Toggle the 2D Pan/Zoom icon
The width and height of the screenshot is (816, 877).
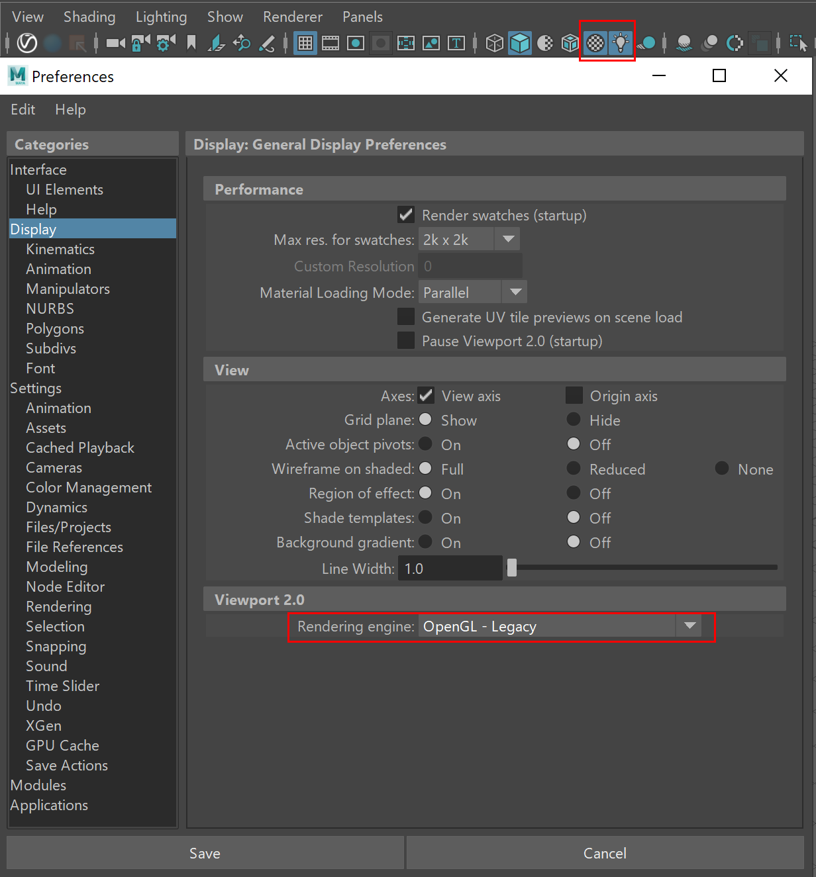(242, 43)
